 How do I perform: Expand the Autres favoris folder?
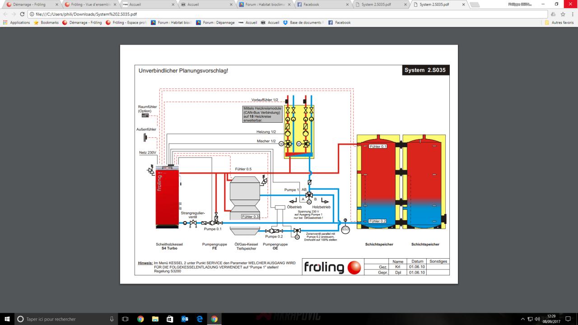tap(559, 23)
